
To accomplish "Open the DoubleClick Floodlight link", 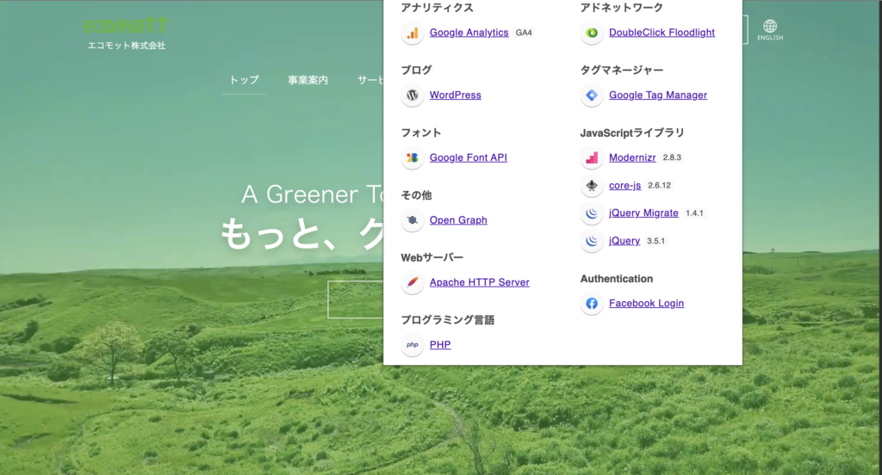I will pos(661,33).
